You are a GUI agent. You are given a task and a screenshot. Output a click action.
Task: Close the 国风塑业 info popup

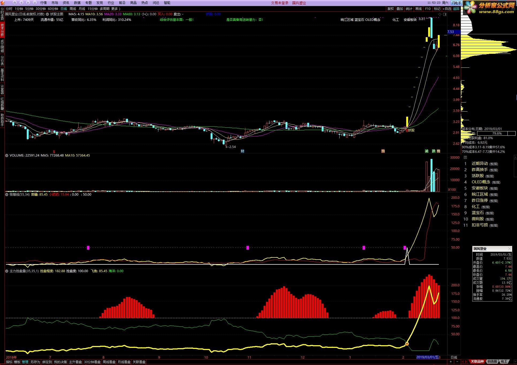tap(510, 249)
